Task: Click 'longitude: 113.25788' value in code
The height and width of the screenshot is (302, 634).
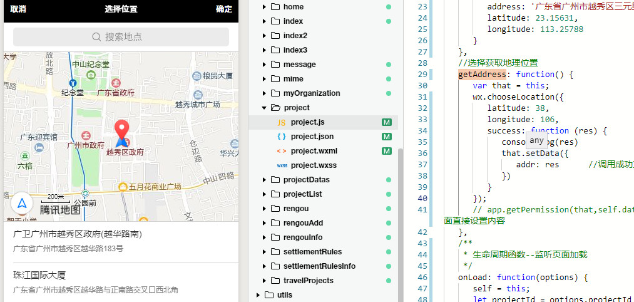Action: click(561, 29)
